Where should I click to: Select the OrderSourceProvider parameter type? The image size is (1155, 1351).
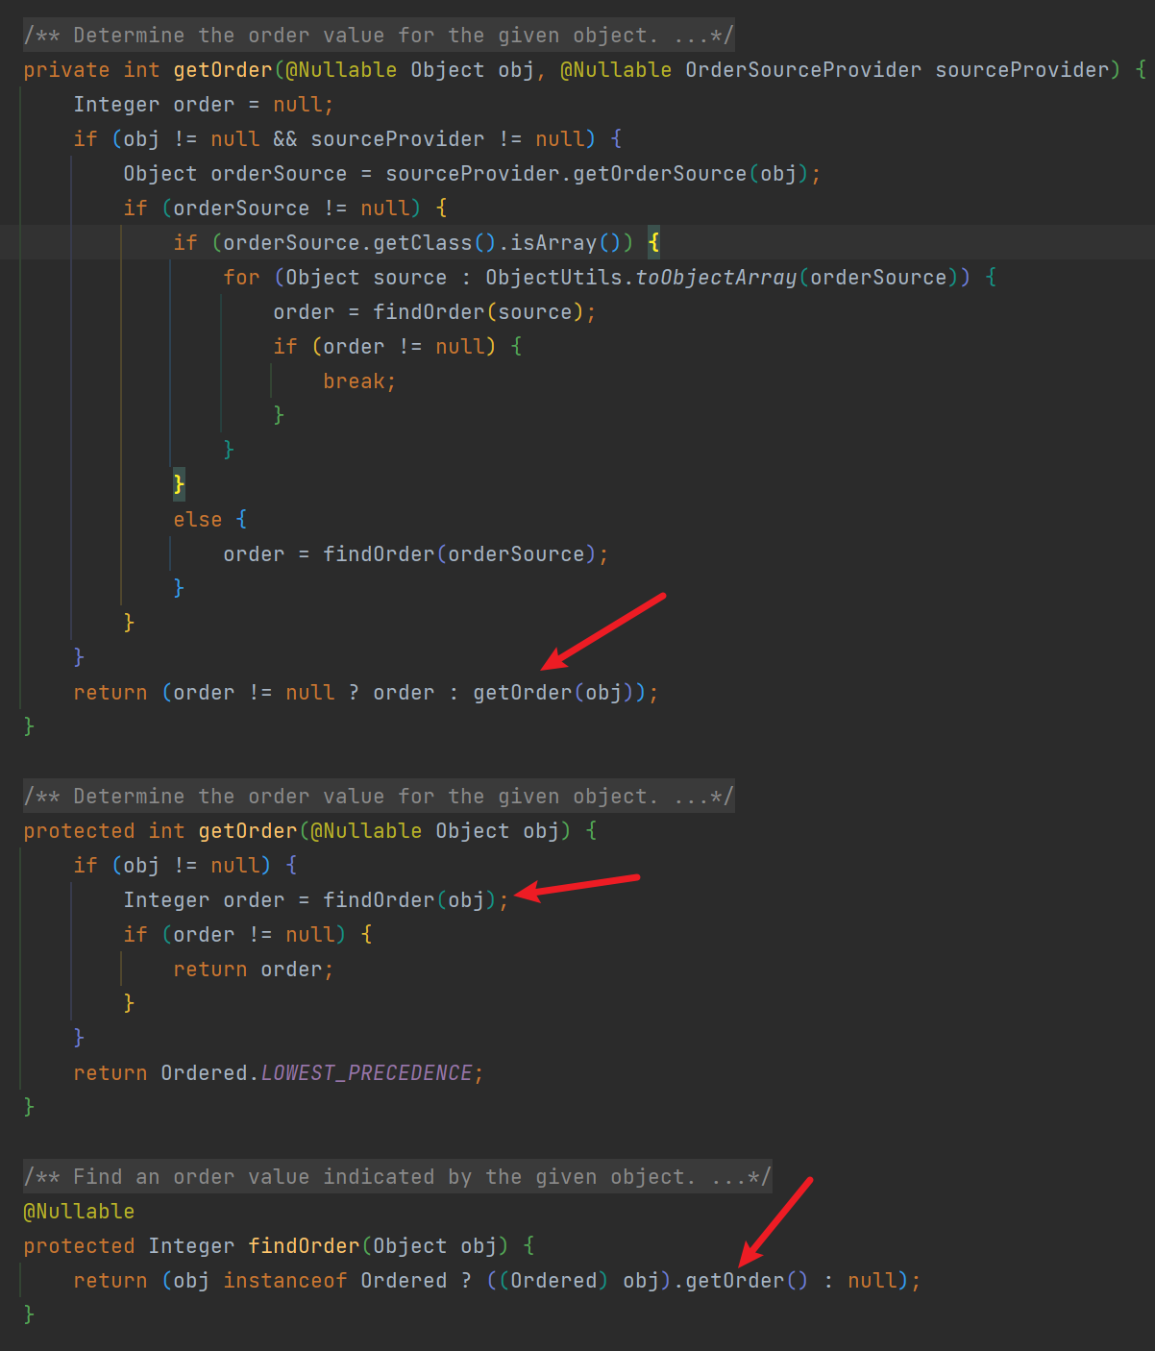tap(803, 70)
